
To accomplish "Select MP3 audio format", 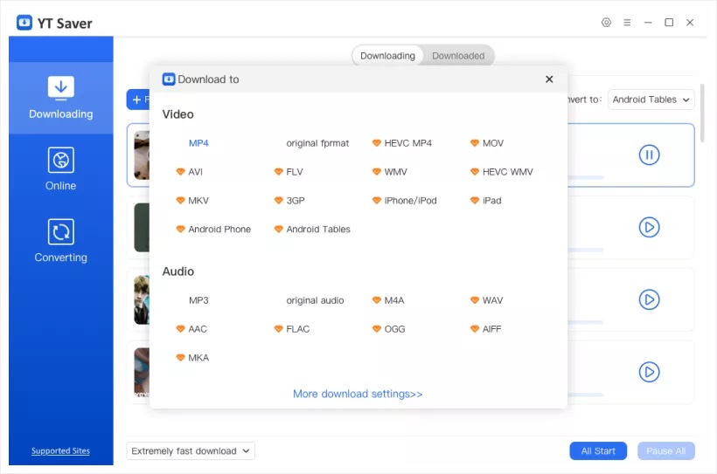I will click(198, 300).
